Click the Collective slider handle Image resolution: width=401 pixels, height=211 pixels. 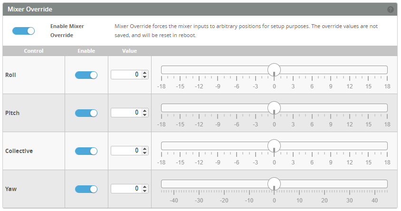coord(274,146)
